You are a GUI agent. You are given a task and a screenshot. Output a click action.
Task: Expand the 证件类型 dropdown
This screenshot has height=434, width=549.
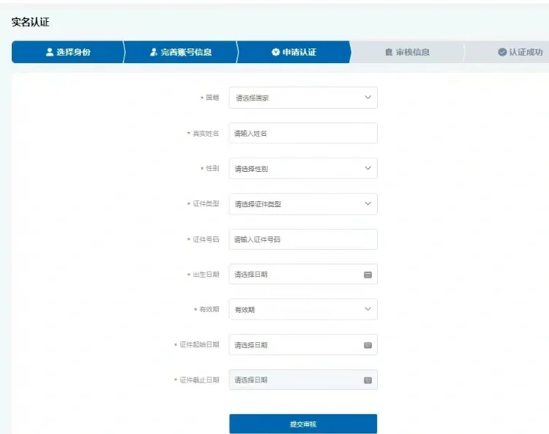(303, 204)
